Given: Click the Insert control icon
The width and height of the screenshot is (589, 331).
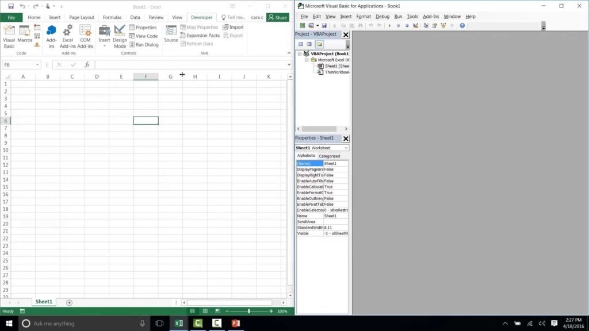Looking at the screenshot, I should [x=104, y=33].
